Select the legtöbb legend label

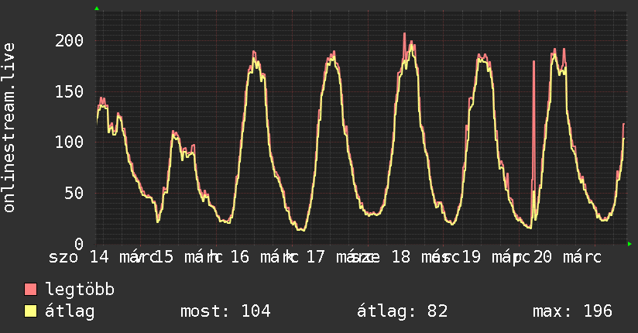point(81,290)
